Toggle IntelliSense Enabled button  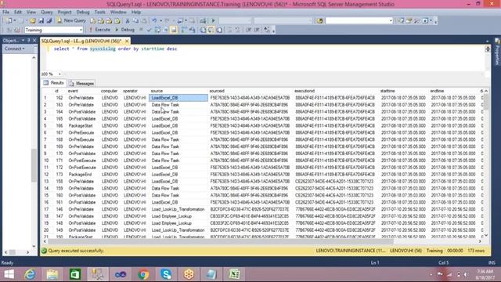click(x=174, y=30)
